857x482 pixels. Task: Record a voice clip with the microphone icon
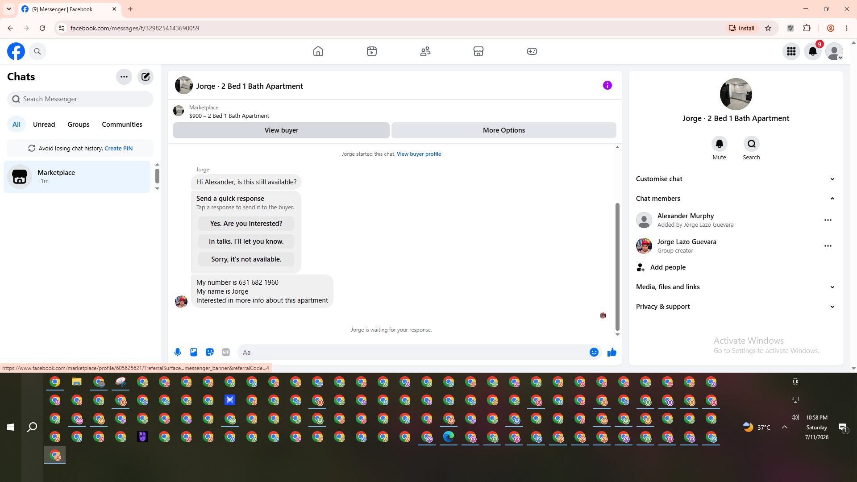[178, 352]
